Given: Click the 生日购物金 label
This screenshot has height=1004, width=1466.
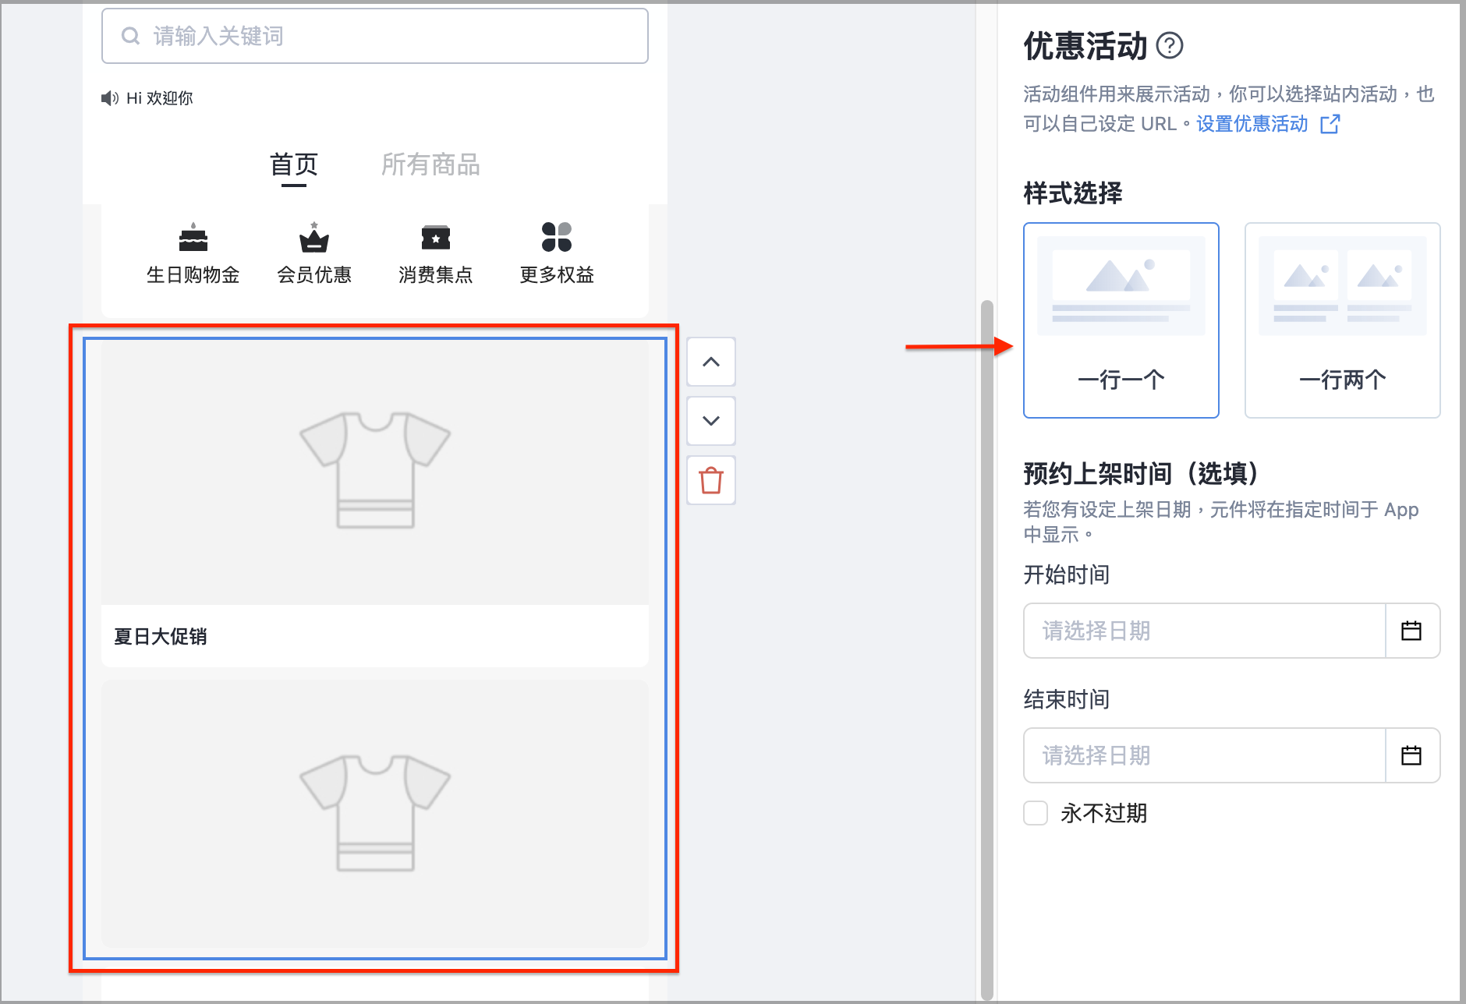Looking at the screenshot, I should tap(193, 275).
